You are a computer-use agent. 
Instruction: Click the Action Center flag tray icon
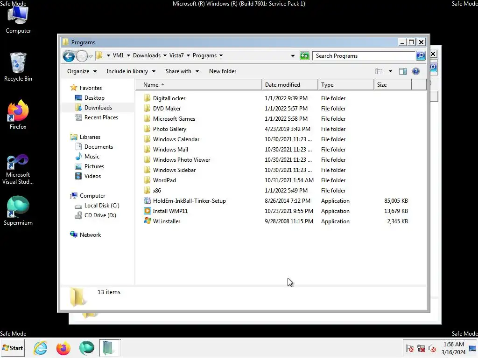(409, 348)
